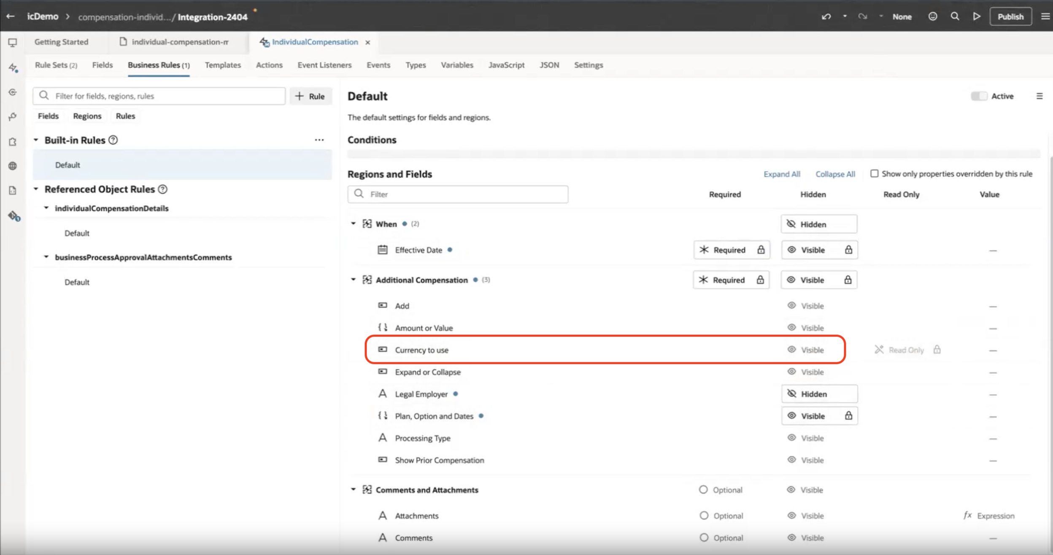Image resolution: width=1053 pixels, height=555 pixels.
Task: Collapse the individualCompensationDetails tree node
Action: [x=46, y=208]
